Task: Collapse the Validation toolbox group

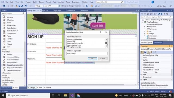Action: pos(2,52)
